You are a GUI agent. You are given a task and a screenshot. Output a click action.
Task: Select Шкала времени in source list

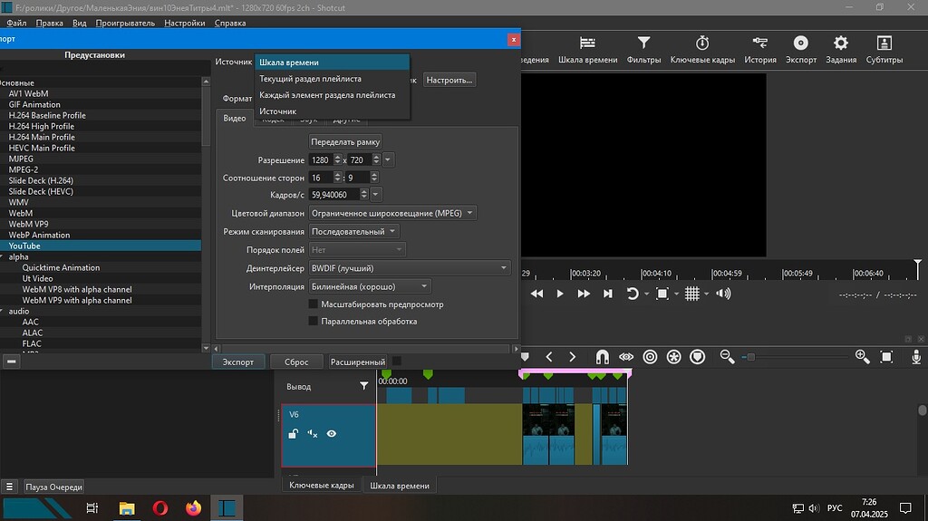(332, 63)
